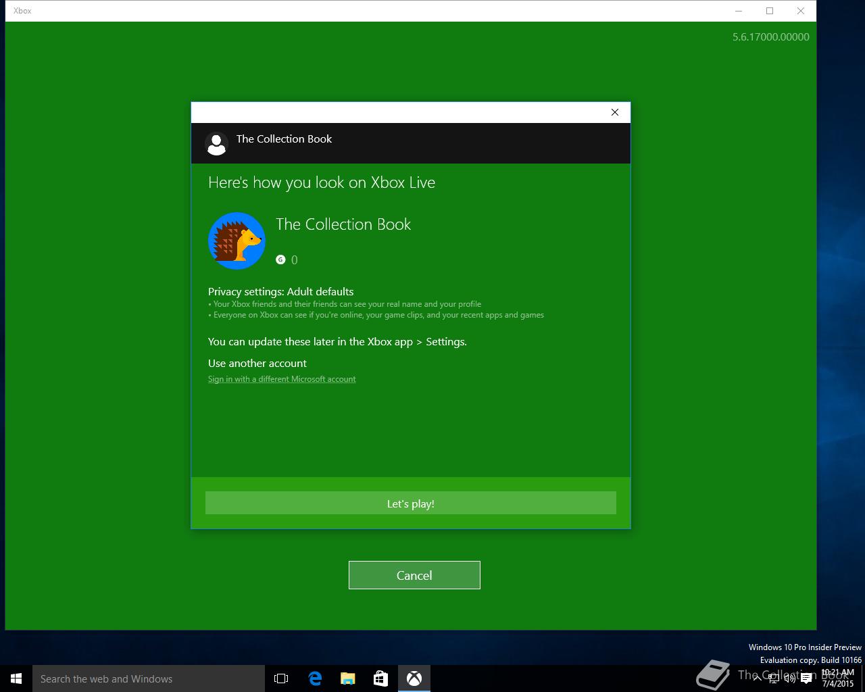Image resolution: width=865 pixels, height=692 pixels.
Task: Click the gamerscore value 0
Action: (x=295, y=260)
